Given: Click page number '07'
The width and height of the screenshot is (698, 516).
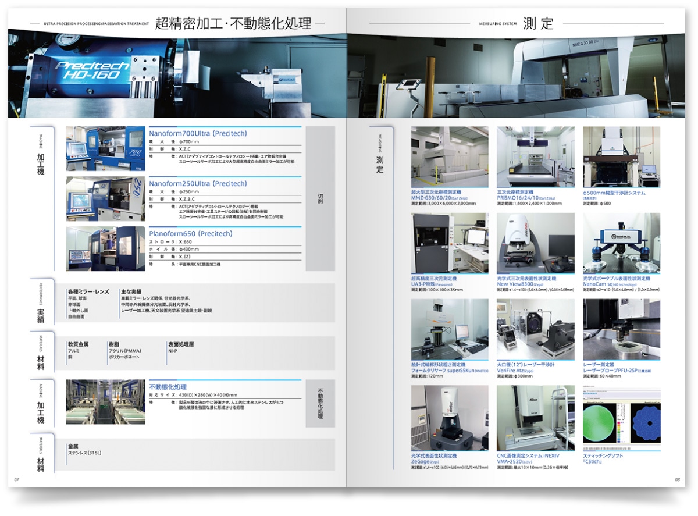Looking at the screenshot, I should [17, 479].
